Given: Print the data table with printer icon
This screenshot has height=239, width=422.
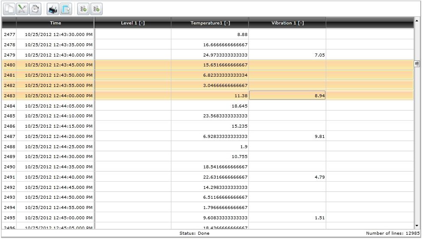Looking at the screenshot, I should click(x=52, y=9).
